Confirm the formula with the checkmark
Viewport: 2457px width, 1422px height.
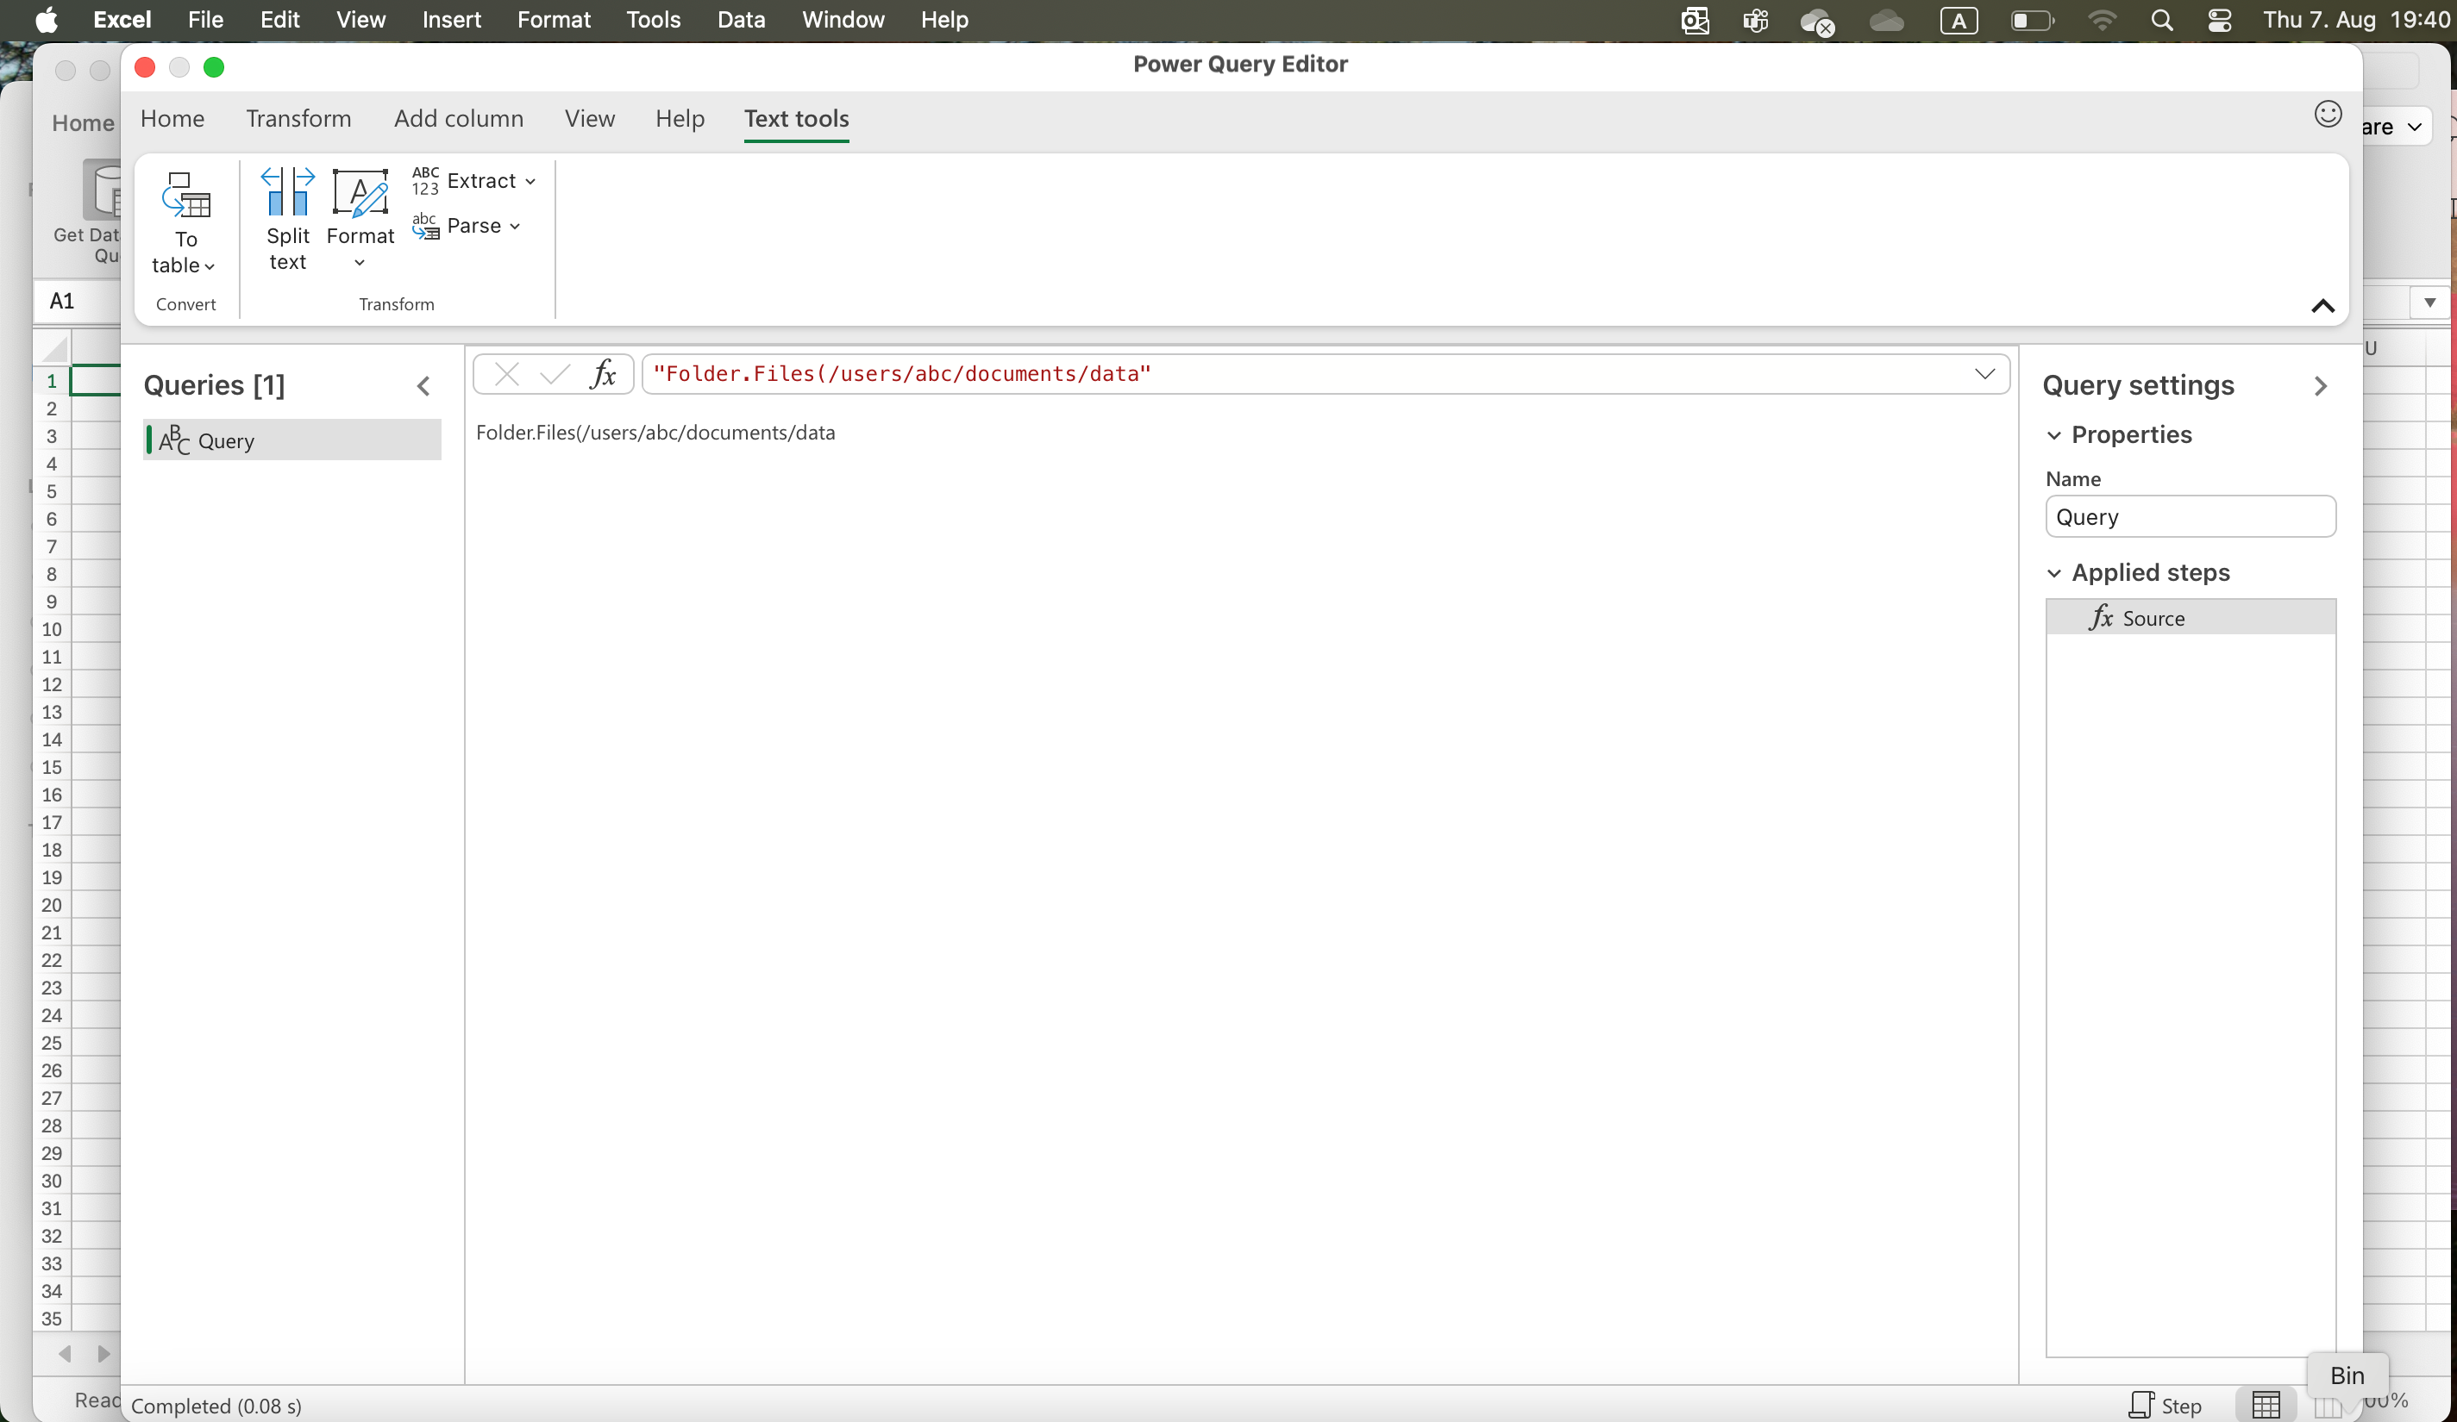click(554, 374)
